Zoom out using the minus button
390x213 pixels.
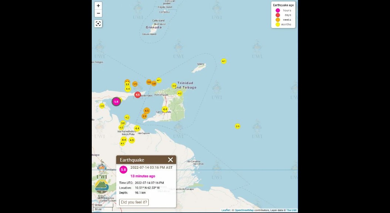click(98, 13)
